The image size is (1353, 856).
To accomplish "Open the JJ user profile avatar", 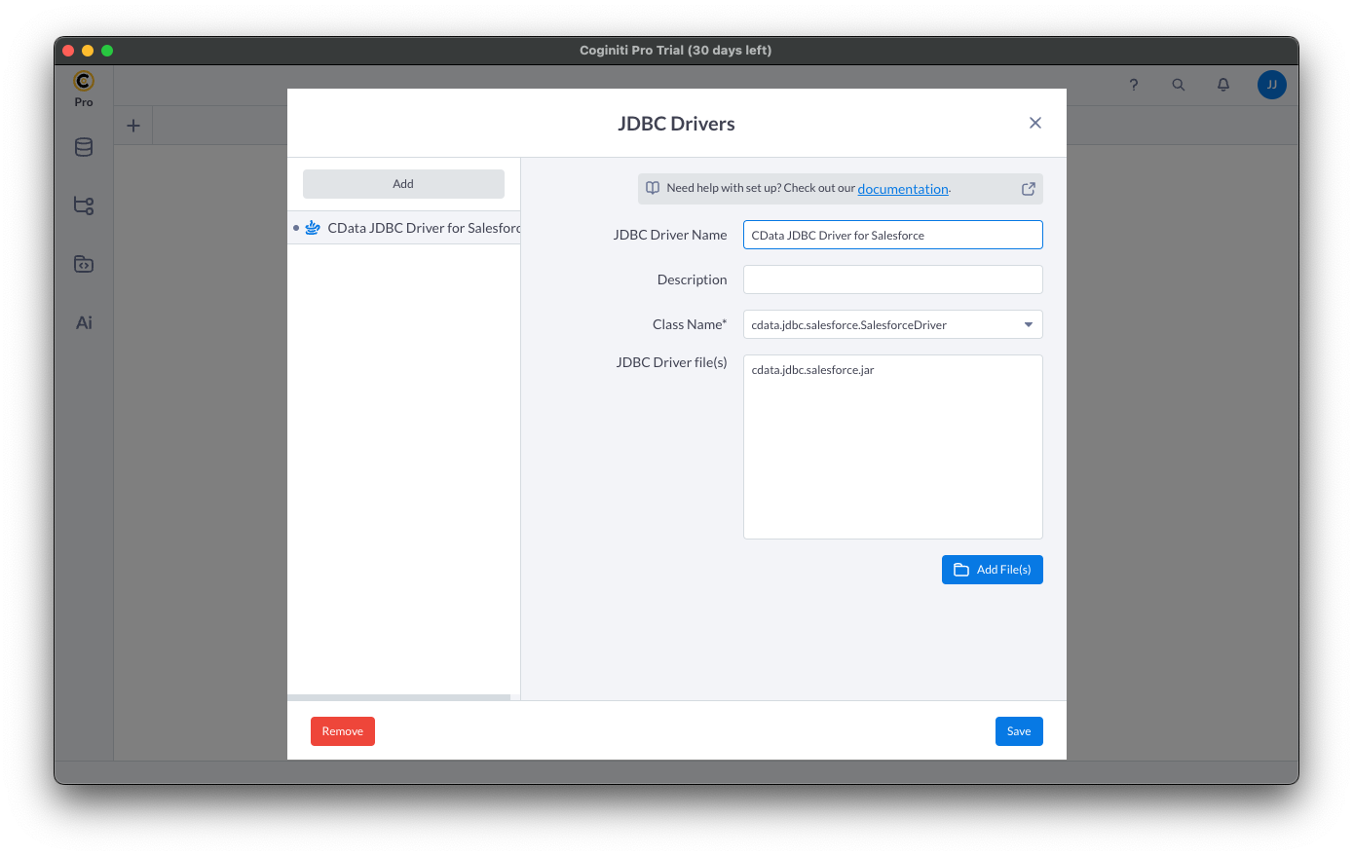I will coord(1271,85).
